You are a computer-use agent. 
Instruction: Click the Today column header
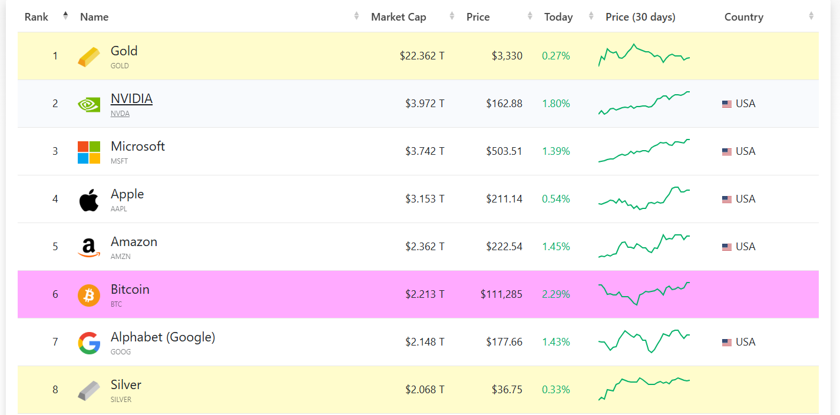tap(558, 17)
